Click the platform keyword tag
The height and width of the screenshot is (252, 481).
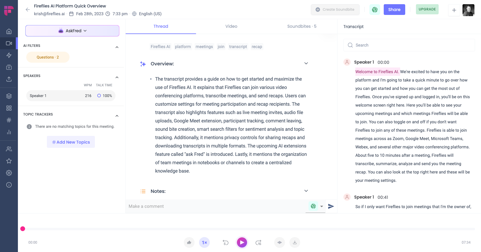point(183,47)
